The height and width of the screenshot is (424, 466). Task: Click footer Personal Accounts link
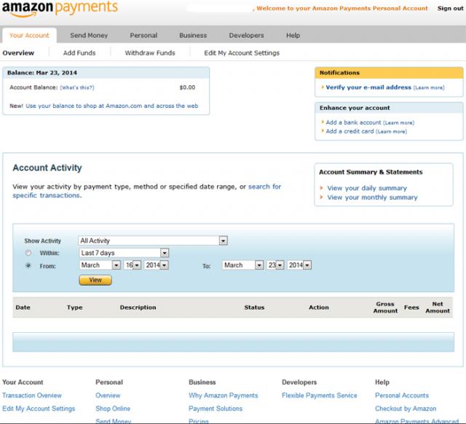click(x=402, y=395)
